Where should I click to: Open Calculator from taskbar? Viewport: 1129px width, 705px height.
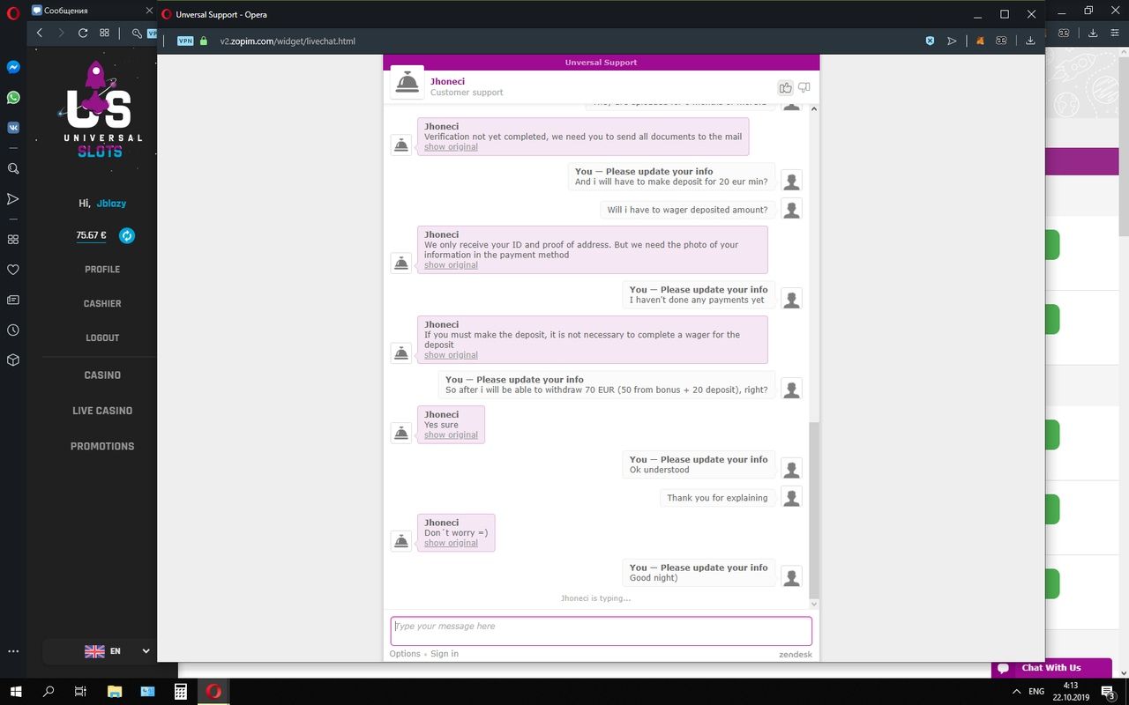[x=181, y=692]
